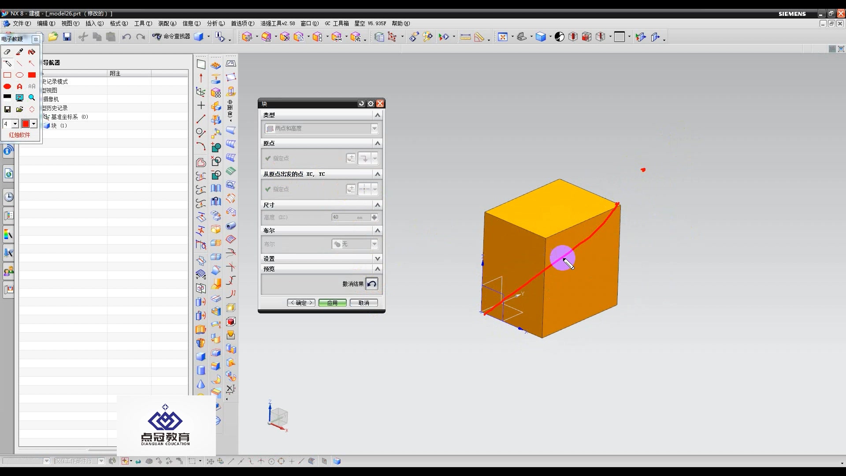Click the point (plus) tool icon

point(201,105)
